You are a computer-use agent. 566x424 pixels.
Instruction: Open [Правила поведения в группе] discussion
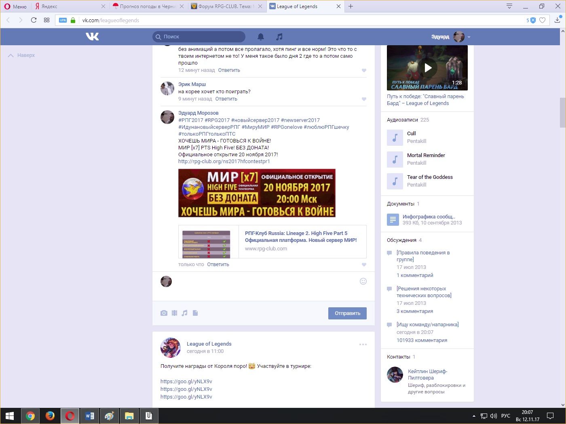[x=423, y=256]
